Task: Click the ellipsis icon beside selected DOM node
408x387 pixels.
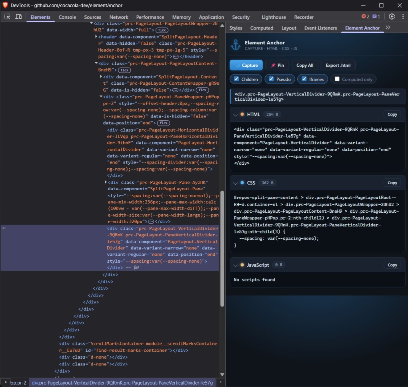Action: point(3,228)
